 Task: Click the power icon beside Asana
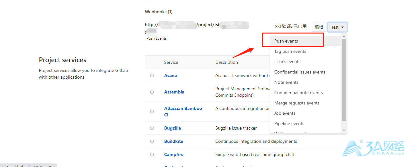pos(152,75)
